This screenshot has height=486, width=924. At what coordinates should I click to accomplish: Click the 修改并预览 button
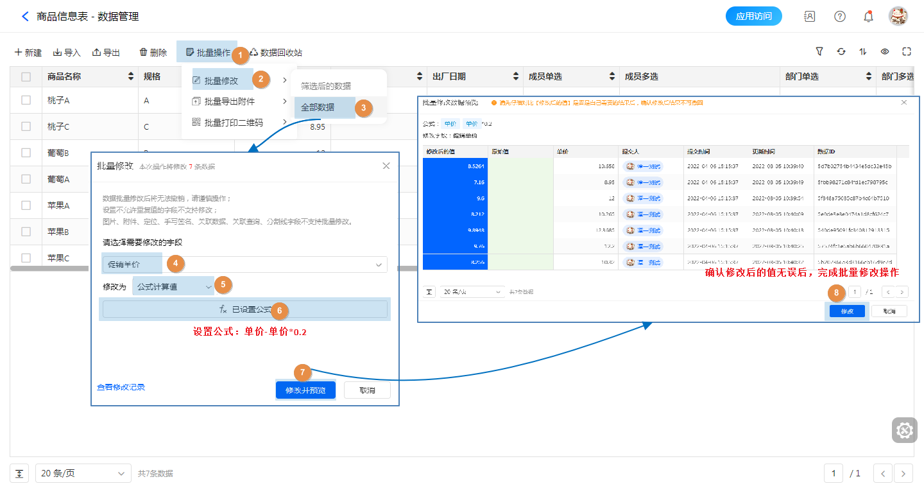[x=305, y=390]
